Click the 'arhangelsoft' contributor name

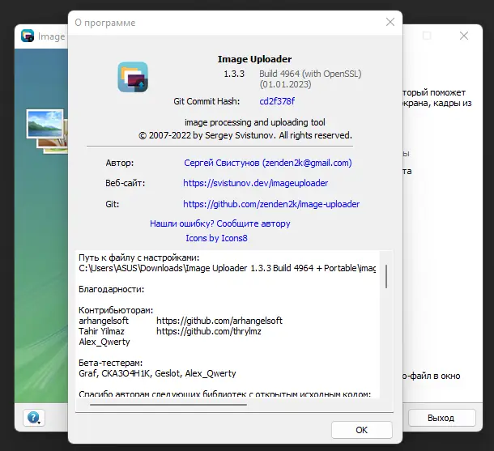(104, 321)
